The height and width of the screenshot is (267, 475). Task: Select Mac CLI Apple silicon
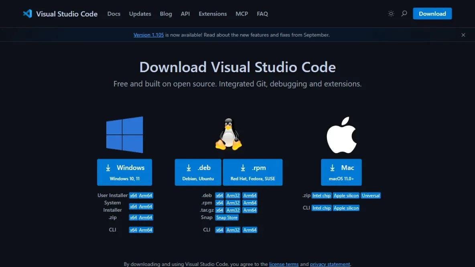click(x=346, y=208)
